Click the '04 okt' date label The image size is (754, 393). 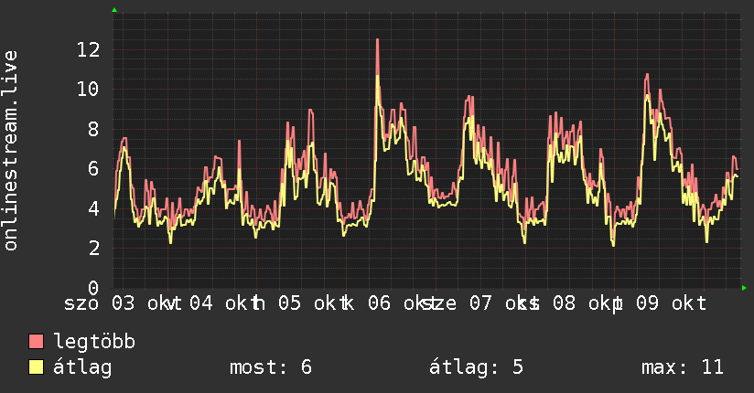(220, 303)
